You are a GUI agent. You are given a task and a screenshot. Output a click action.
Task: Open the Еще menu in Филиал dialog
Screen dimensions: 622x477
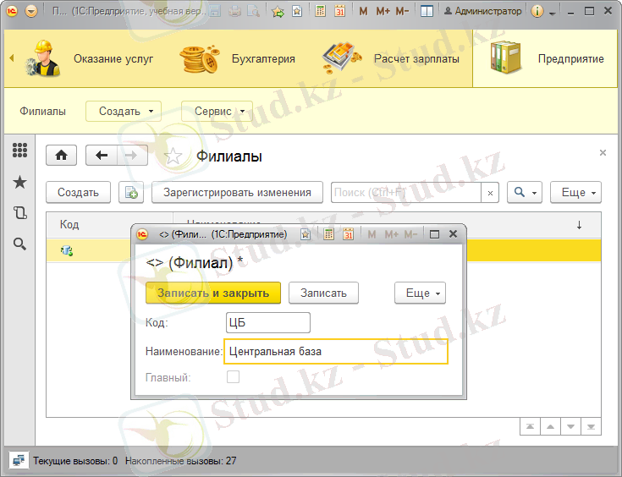click(x=420, y=293)
